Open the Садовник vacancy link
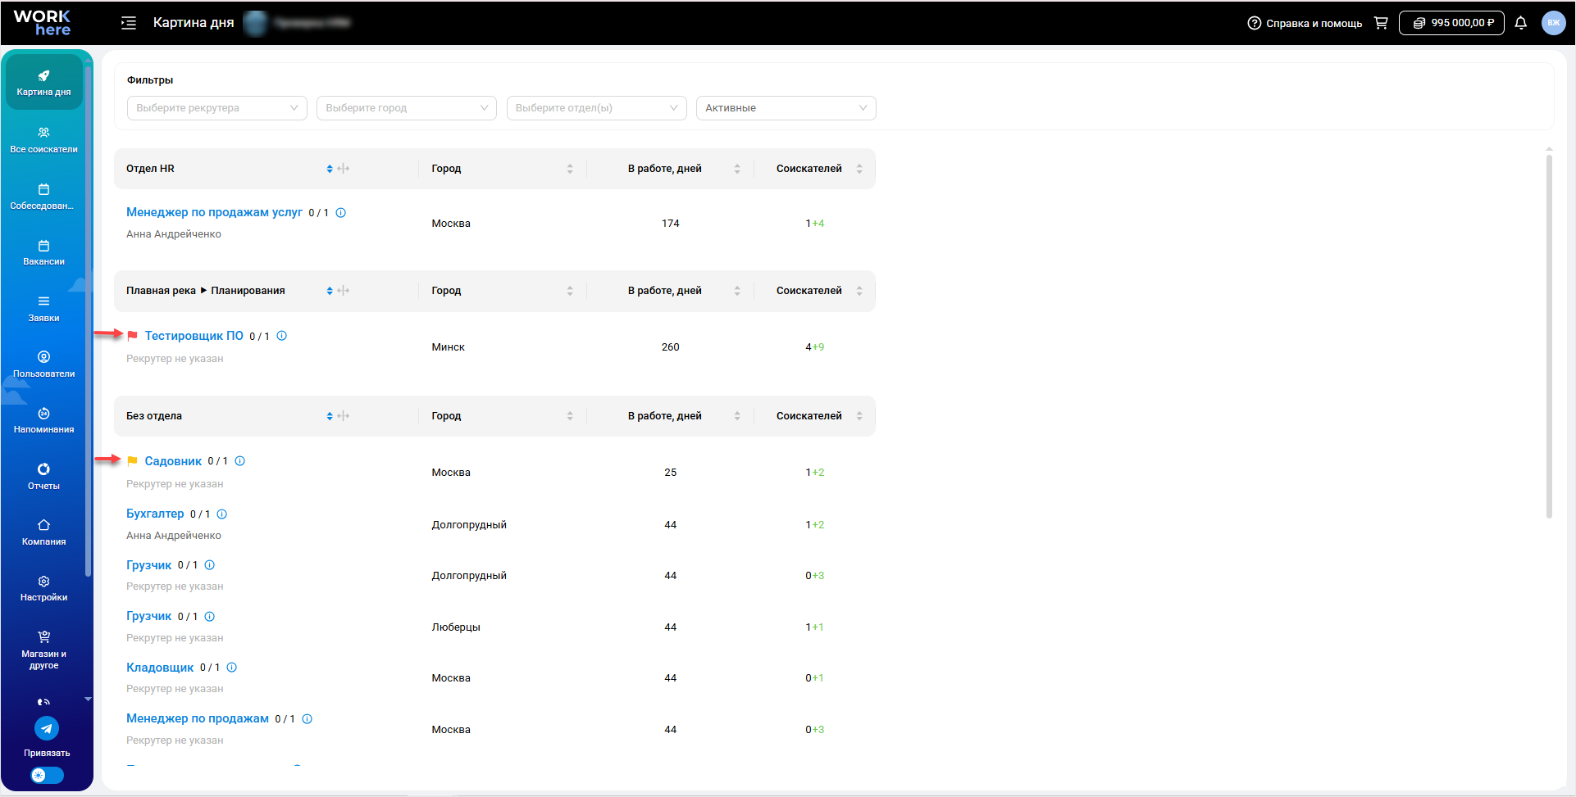Screen dimensions: 1576x797 (173, 461)
